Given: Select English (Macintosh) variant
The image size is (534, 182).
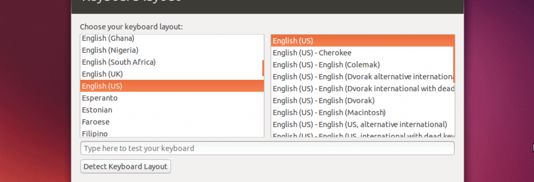Looking at the screenshot, I should click(x=363, y=112).
